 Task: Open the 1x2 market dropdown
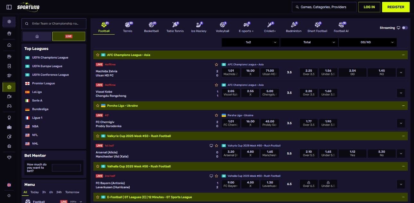click(250, 42)
